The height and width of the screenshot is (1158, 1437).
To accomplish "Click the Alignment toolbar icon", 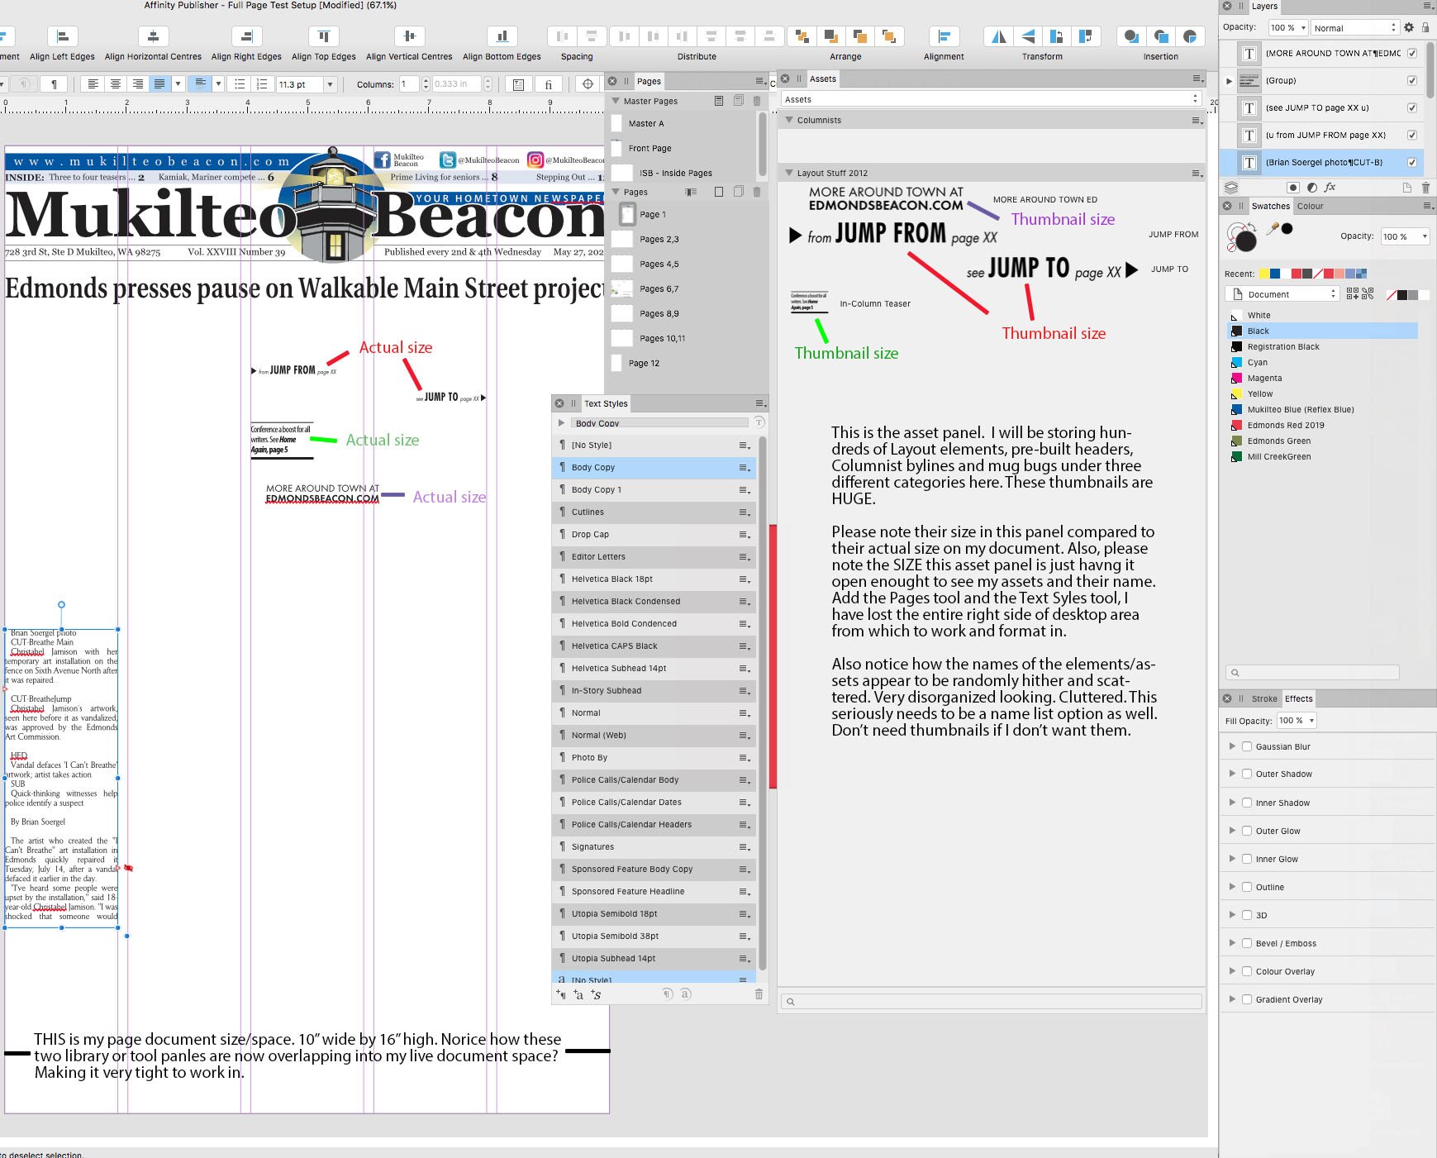I will coord(944,36).
